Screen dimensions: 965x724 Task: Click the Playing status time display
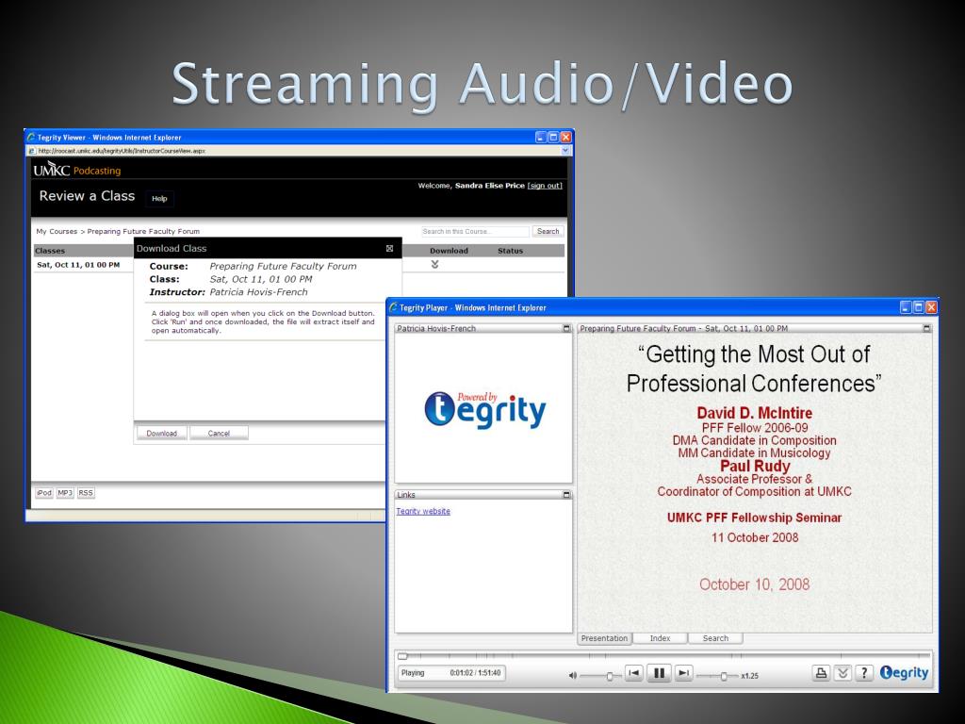[451, 673]
